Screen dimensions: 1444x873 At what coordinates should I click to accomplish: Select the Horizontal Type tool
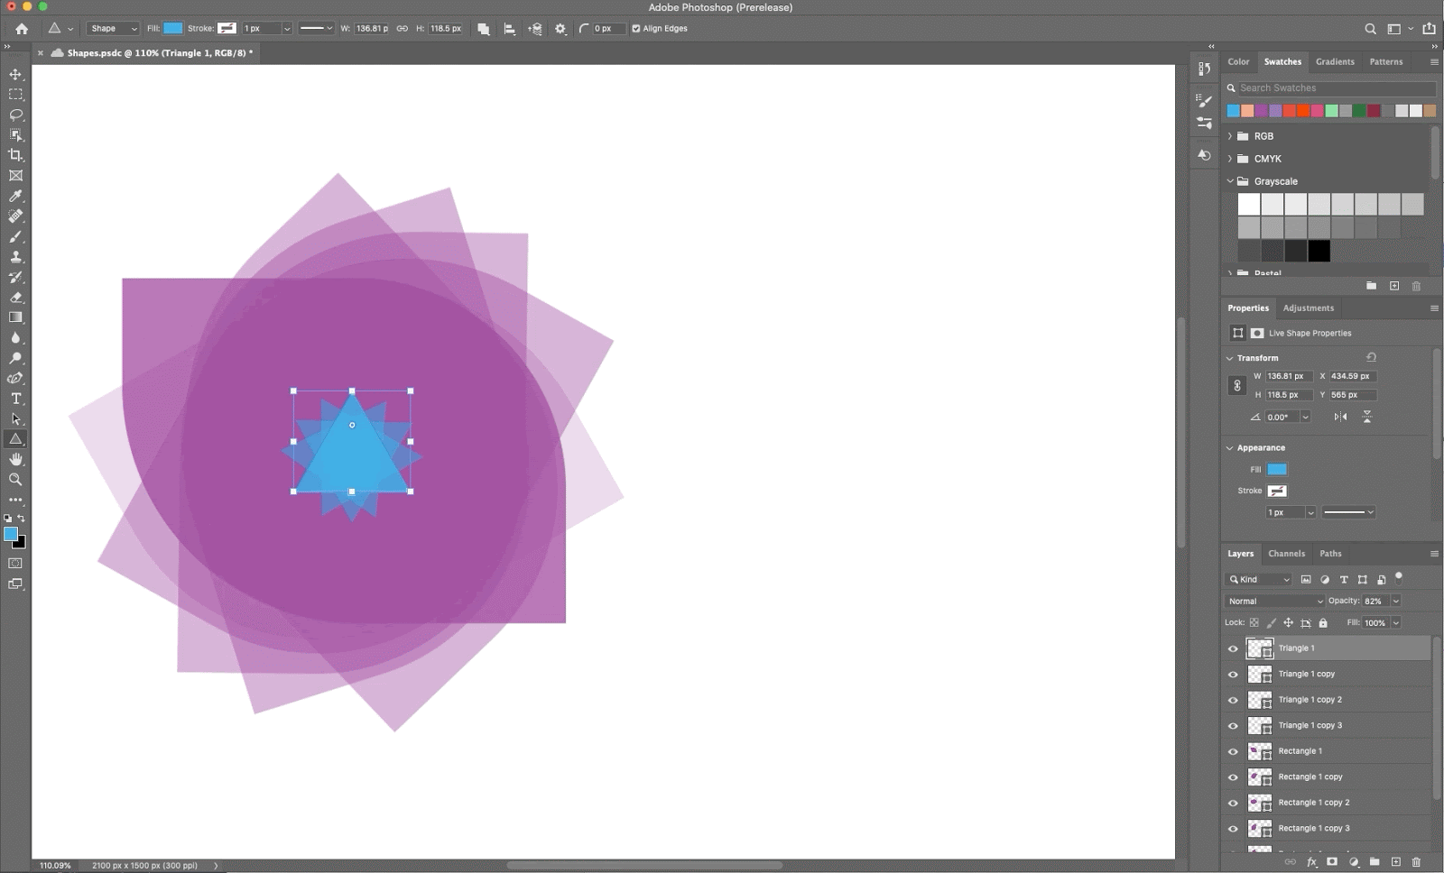[15, 399]
